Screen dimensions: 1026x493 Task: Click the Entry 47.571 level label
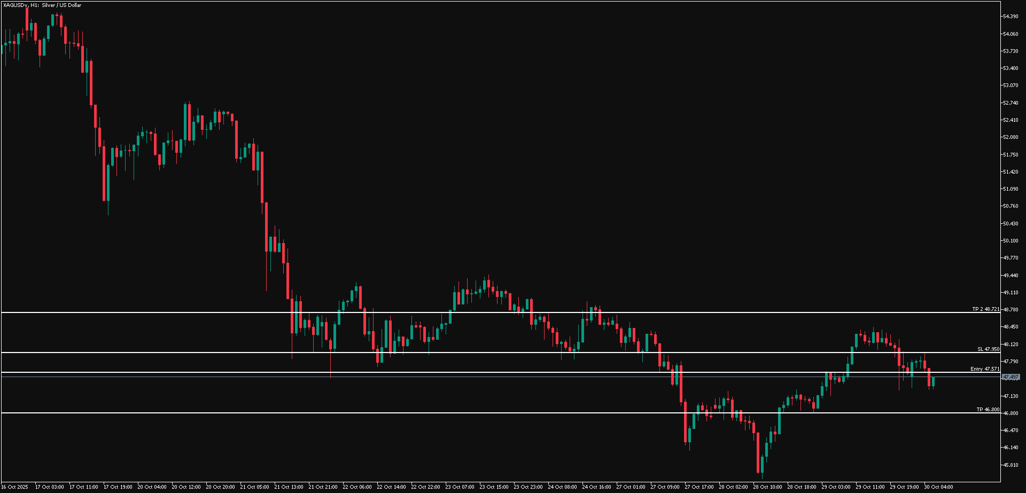click(984, 369)
